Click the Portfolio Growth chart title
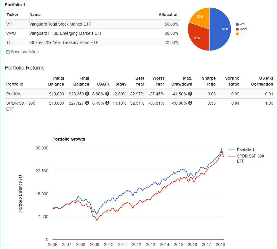277x249 pixels. click(69, 139)
